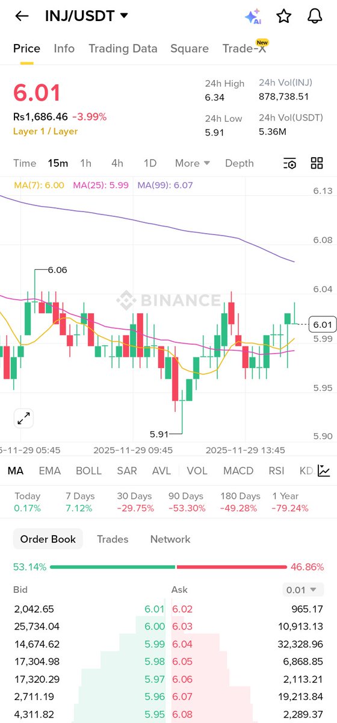Tap the 6.01 bid price row
This screenshot has height=723, width=337.
pos(89,609)
